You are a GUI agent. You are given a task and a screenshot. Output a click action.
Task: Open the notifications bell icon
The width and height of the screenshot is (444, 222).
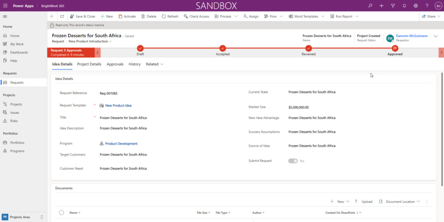click(404, 5)
